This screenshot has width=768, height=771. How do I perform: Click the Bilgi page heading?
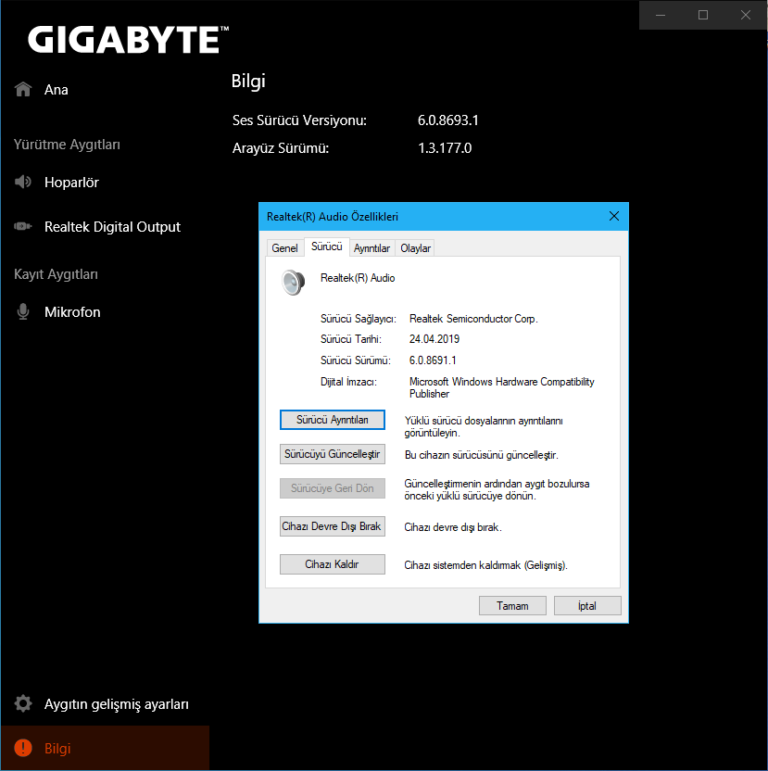(248, 81)
